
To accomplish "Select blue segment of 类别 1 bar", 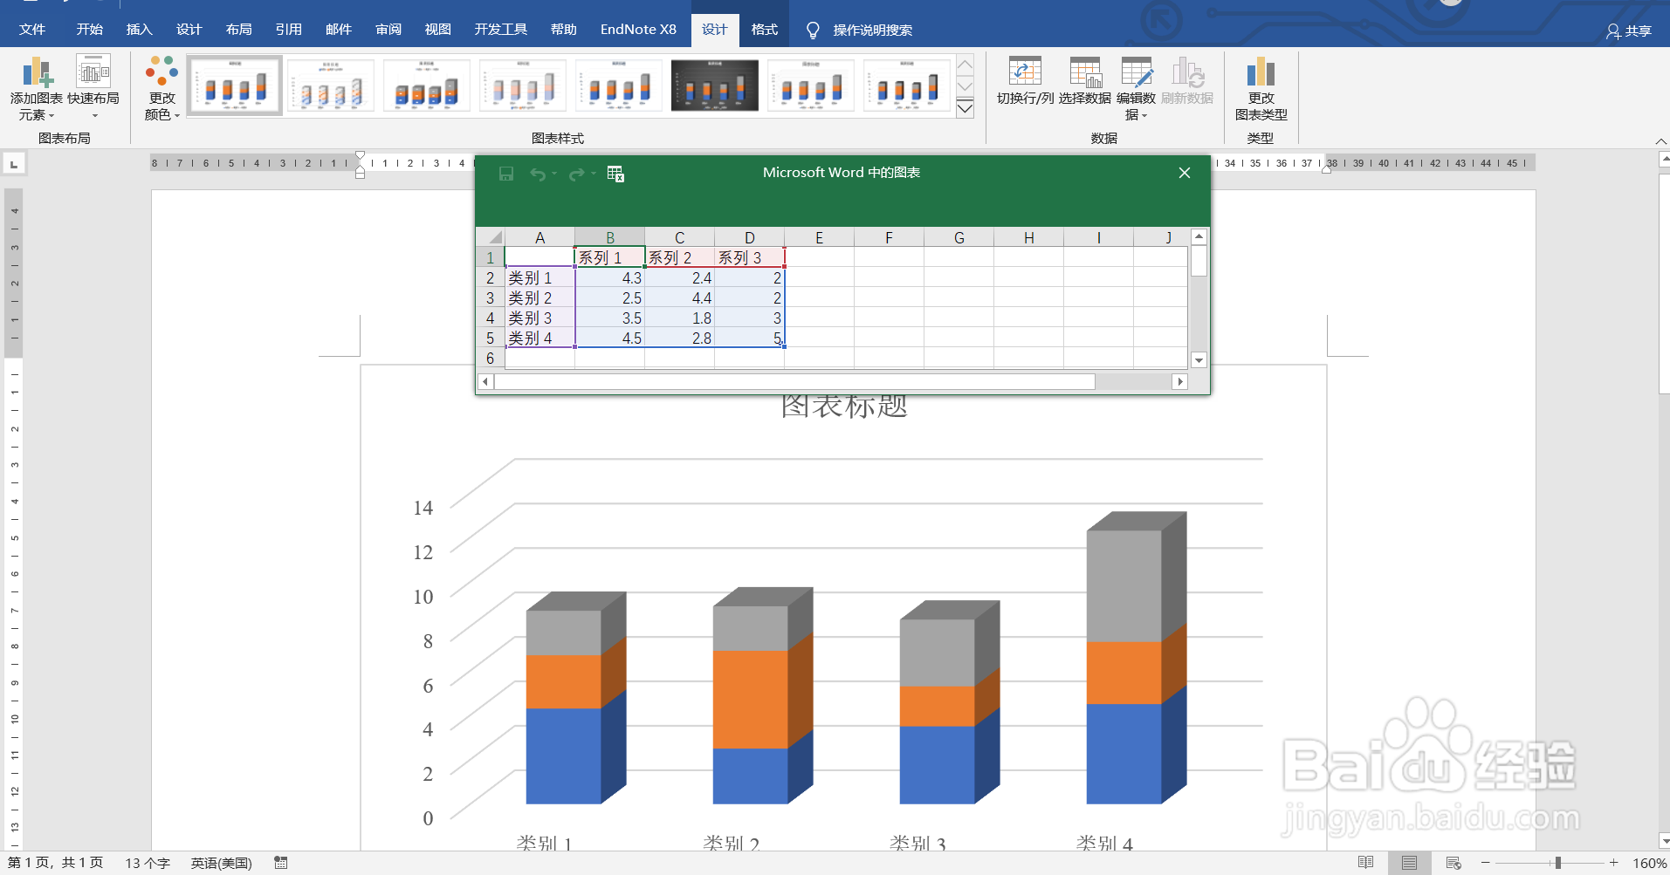I will tap(563, 755).
